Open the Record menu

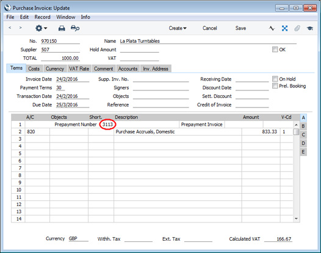point(42,17)
